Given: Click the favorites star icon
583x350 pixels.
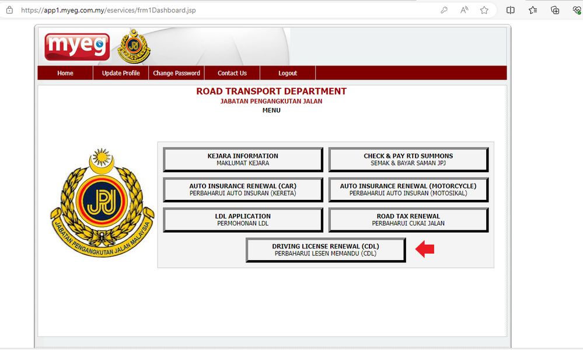Looking at the screenshot, I should [484, 10].
